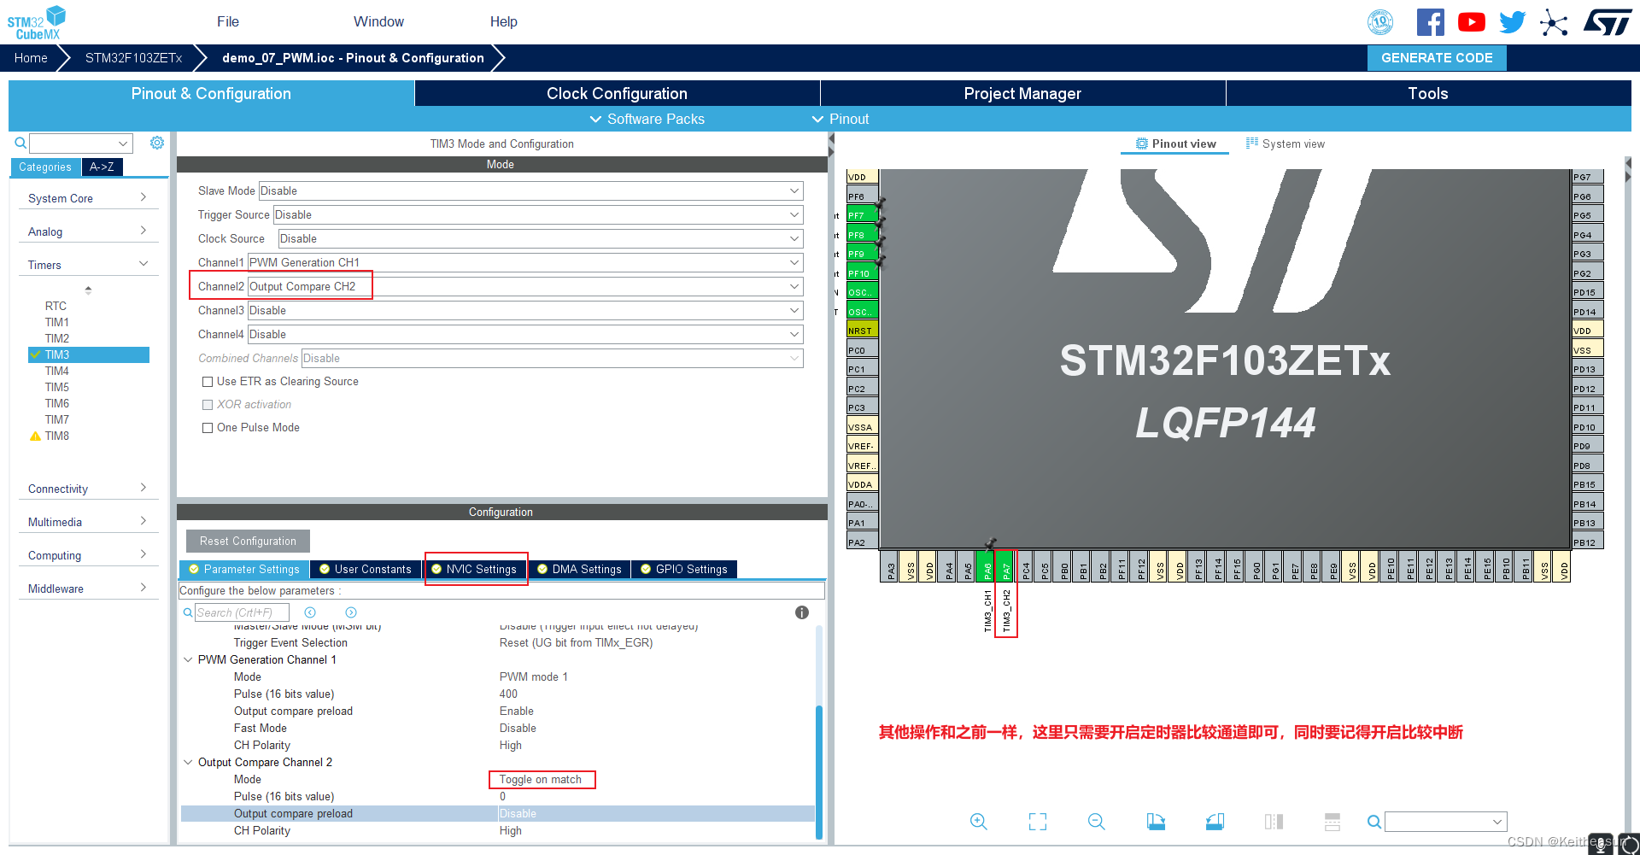
Task: Open the NVIC Settings tab
Action: pyautogui.click(x=474, y=569)
